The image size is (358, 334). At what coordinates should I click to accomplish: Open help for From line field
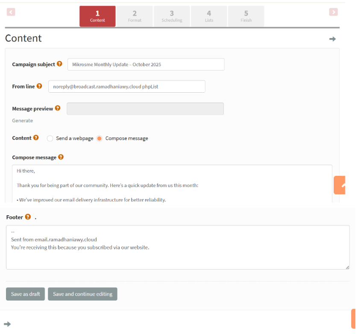click(x=40, y=86)
